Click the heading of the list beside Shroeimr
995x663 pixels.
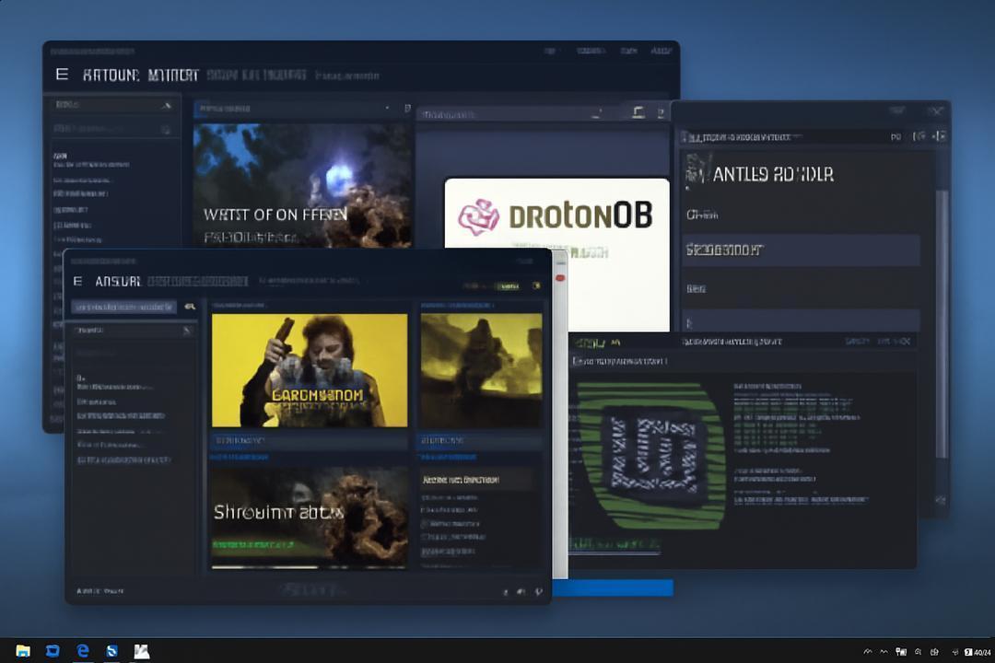coord(461,480)
